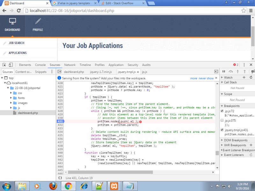Collapse the 22-08-16/jobportal folder
Image resolution: width=255 pixels, height=191 pixels.
pos(8,88)
